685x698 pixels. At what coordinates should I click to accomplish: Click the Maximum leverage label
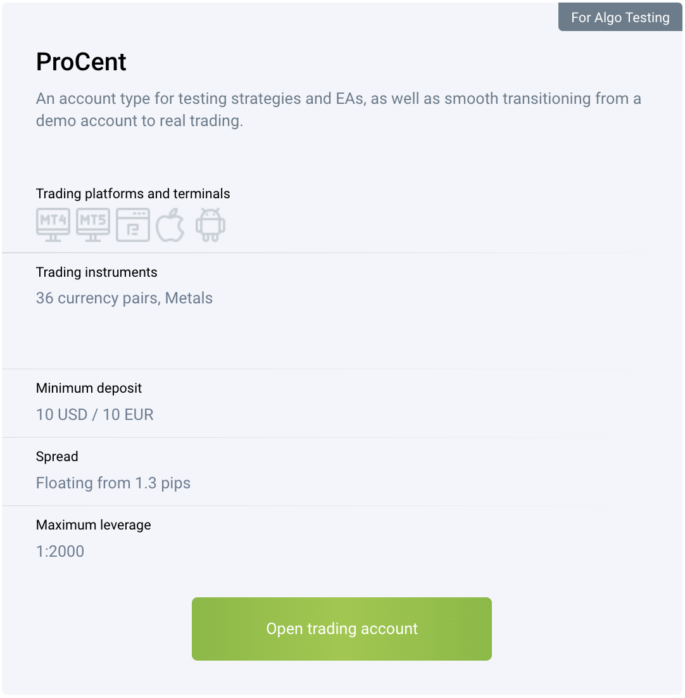[x=93, y=525]
